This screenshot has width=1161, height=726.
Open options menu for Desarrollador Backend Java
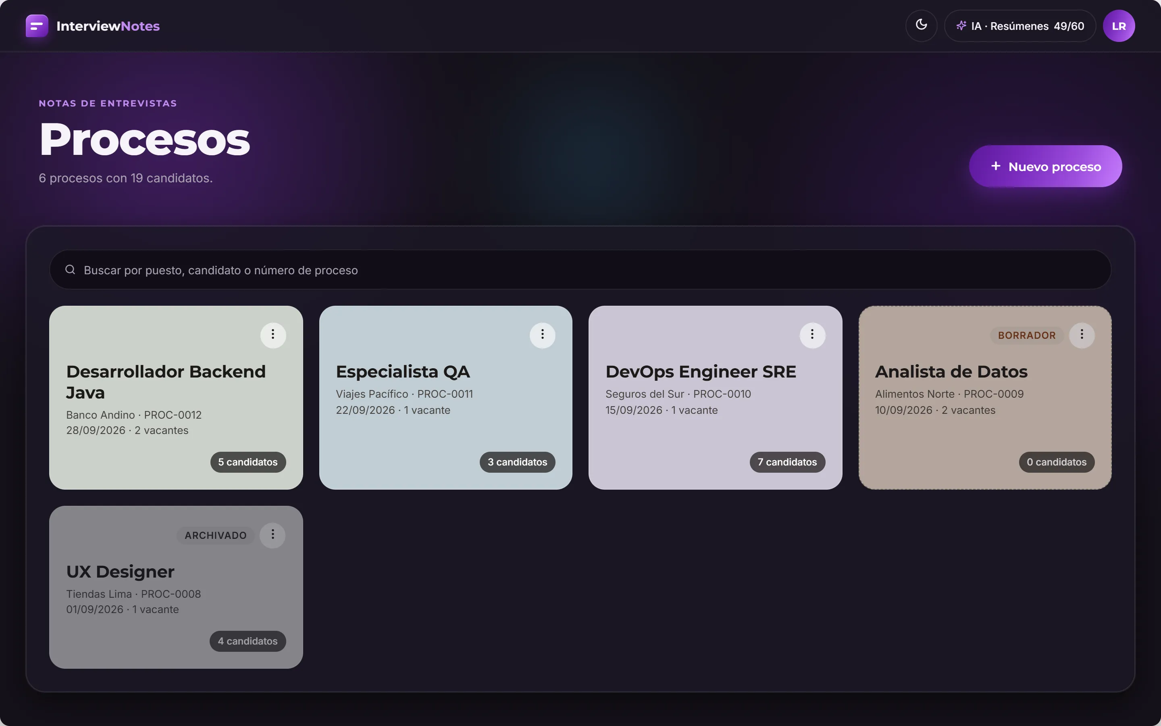click(273, 335)
